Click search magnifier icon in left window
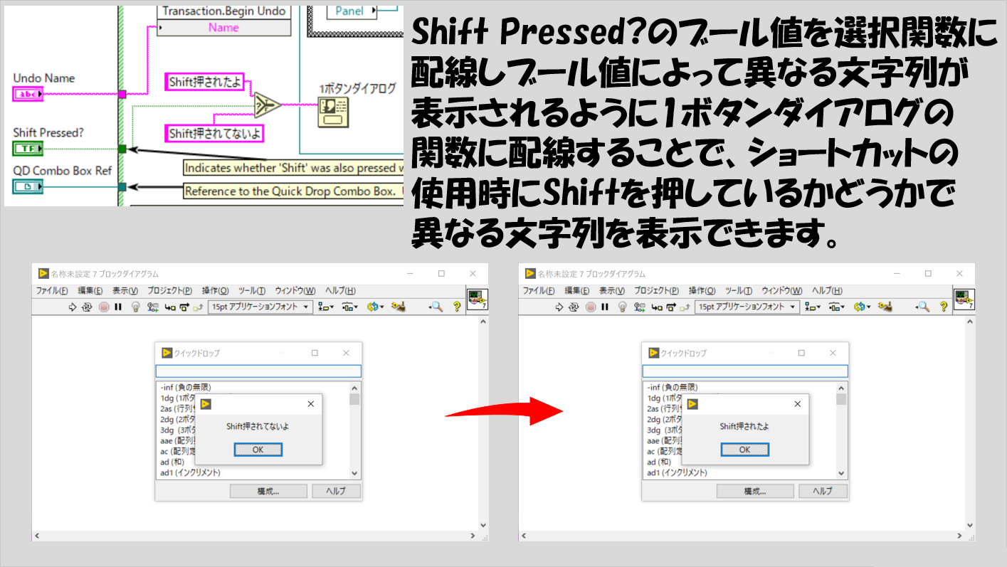 pyautogui.click(x=435, y=307)
